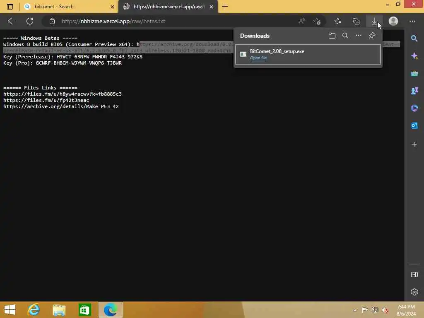
Task: Pin the Downloads panel
Action: pyautogui.click(x=372, y=36)
